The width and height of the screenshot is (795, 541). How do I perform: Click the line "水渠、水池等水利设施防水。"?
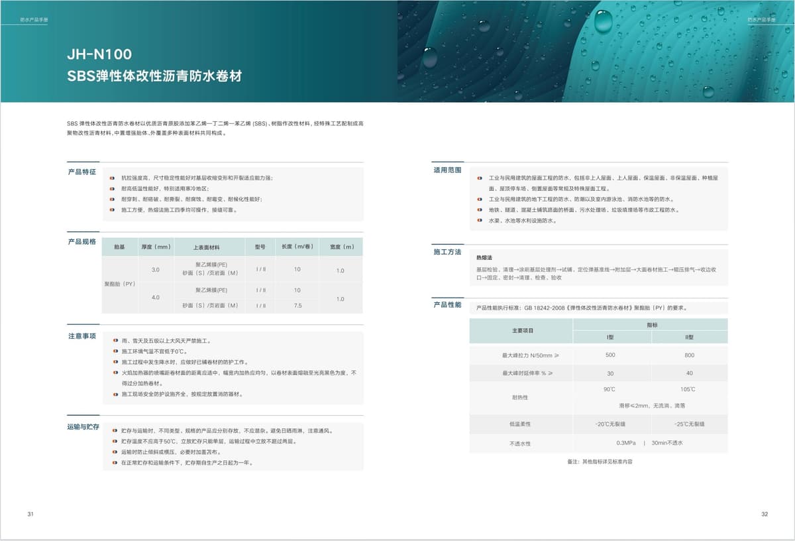tap(522, 220)
